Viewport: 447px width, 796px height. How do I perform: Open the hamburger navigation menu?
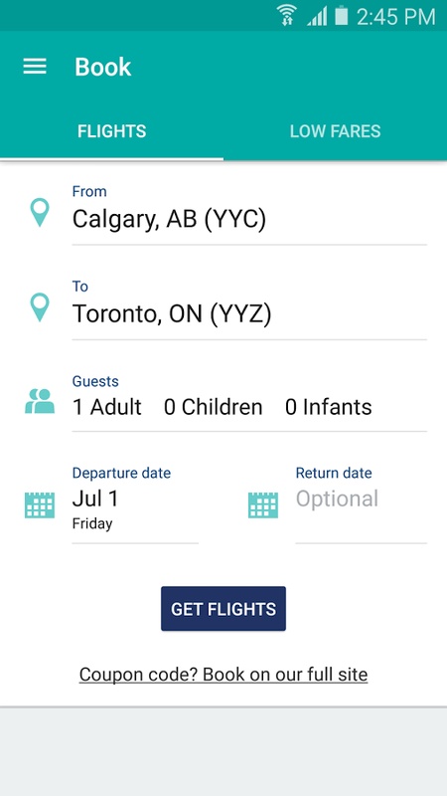35,67
